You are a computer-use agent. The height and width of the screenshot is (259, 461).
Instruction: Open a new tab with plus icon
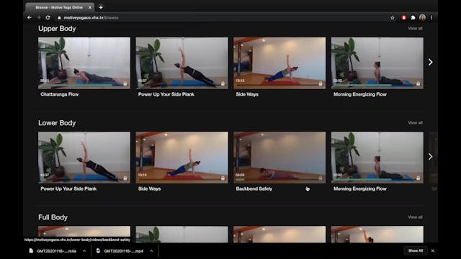click(101, 7)
